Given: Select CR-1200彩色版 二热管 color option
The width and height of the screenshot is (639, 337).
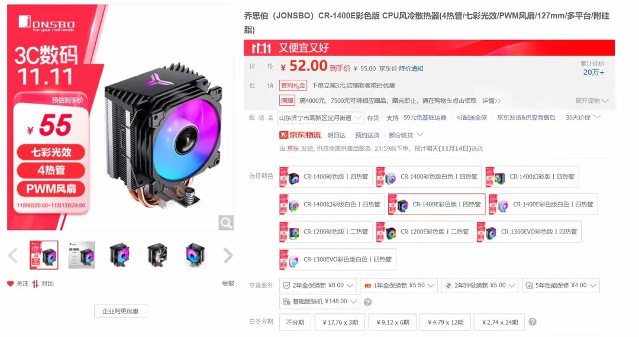Looking at the screenshot, I should [325, 232].
